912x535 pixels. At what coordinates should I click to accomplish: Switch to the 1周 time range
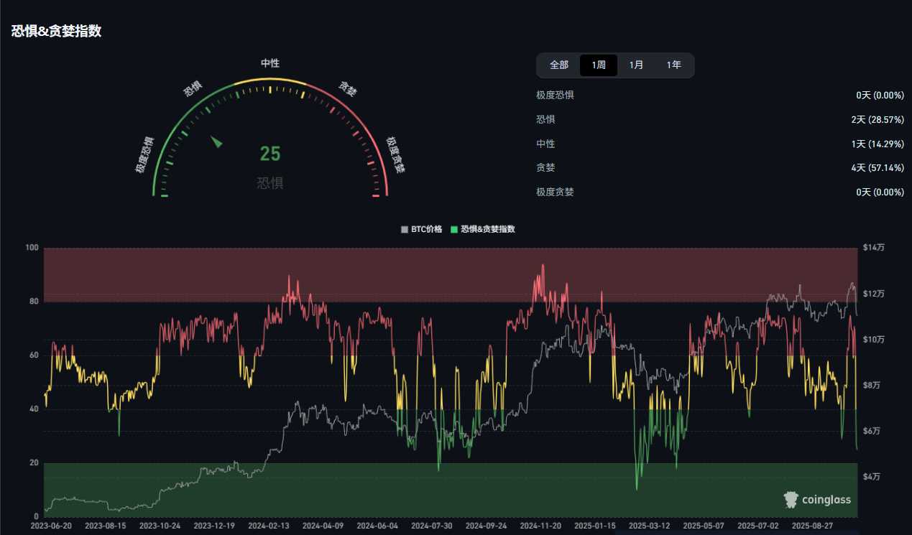(x=599, y=65)
